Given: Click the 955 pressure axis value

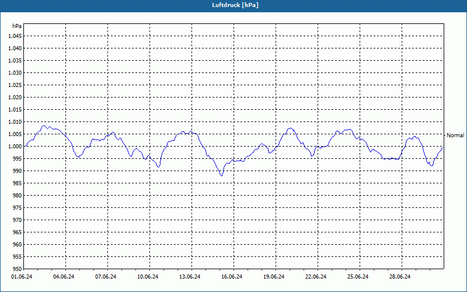Looking at the screenshot, I should tap(18, 256).
